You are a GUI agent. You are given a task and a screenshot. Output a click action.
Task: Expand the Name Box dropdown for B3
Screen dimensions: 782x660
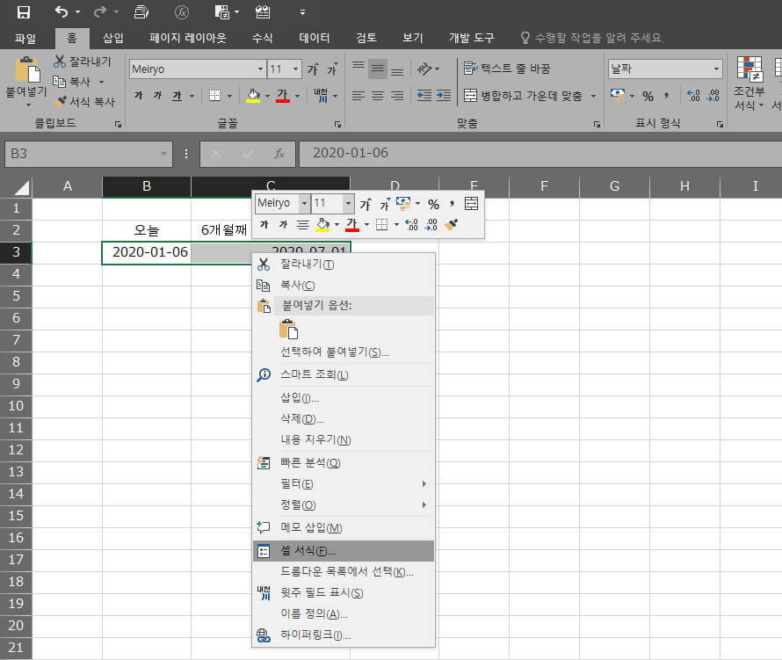pyautogui.click(x=164, y=154)
